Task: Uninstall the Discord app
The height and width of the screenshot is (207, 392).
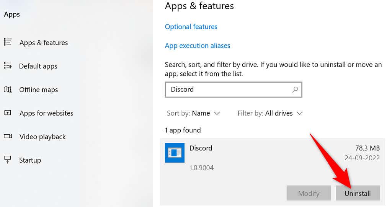Action: (358, 193)
